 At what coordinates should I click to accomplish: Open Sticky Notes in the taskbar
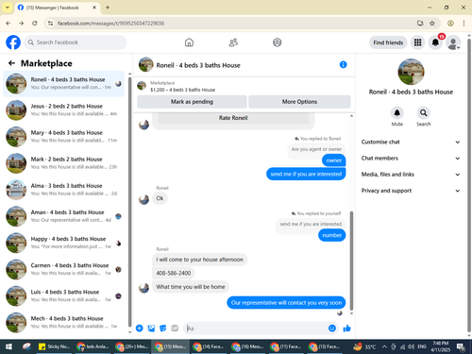coord(54,346)
